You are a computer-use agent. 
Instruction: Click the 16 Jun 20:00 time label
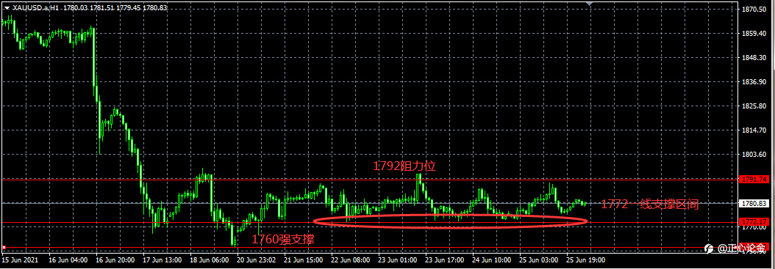(x=116, y=259)
